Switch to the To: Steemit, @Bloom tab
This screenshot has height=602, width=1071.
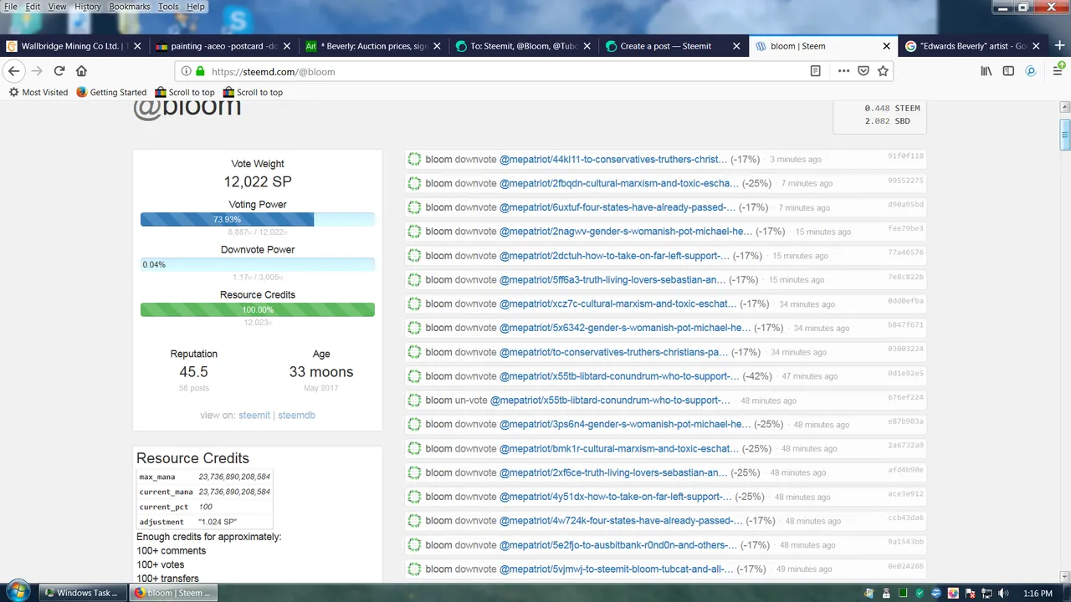click(x=523, y=46)
